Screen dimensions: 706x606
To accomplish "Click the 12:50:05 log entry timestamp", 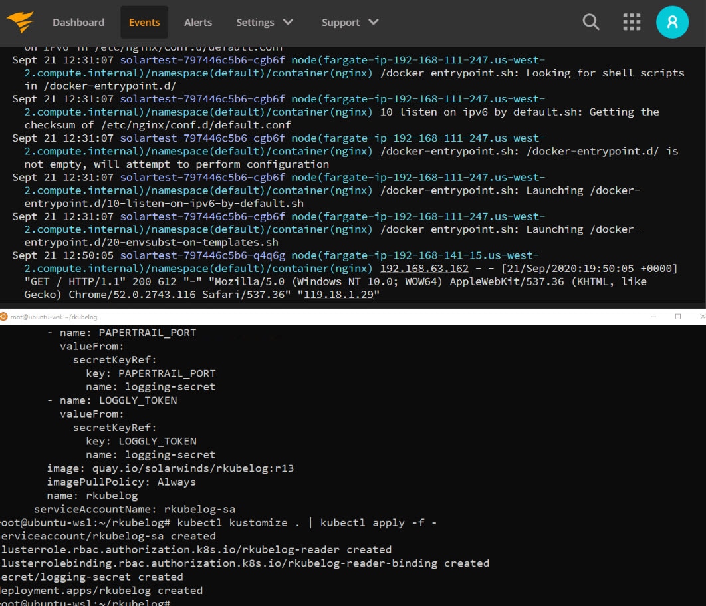I will coord(63,255).
